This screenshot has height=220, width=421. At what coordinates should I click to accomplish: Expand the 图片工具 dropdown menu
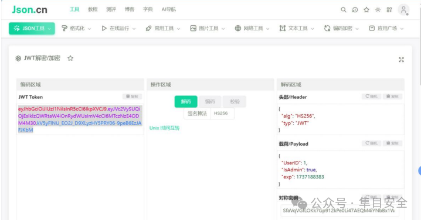coord(208,28)
